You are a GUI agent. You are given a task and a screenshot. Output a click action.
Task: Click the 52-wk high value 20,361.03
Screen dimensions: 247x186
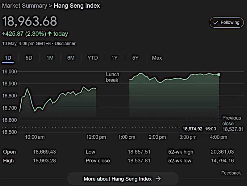[222, 152]
